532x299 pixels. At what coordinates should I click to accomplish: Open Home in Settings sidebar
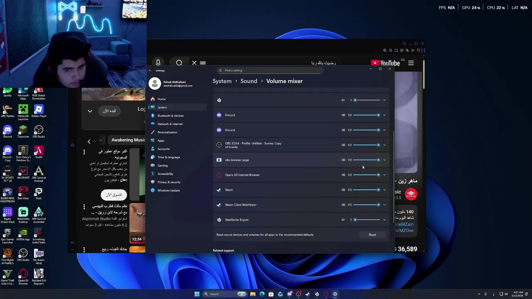click(x=177, y=99)
